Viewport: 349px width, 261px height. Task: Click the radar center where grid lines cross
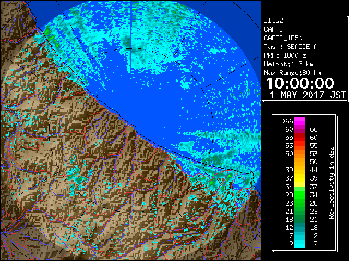(131, 130)
